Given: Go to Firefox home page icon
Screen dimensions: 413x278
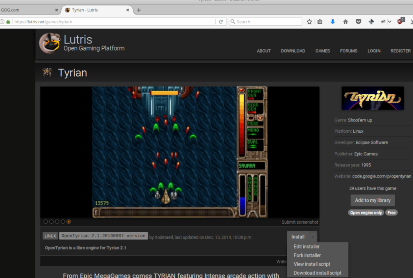Looking at the screenshot, I should click(346, 22).
